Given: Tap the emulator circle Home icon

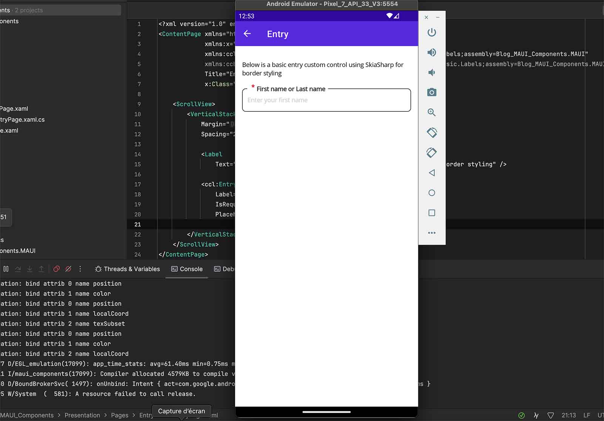Looking at the screenshot, I should pyautogui.click(x=432, y=193).
